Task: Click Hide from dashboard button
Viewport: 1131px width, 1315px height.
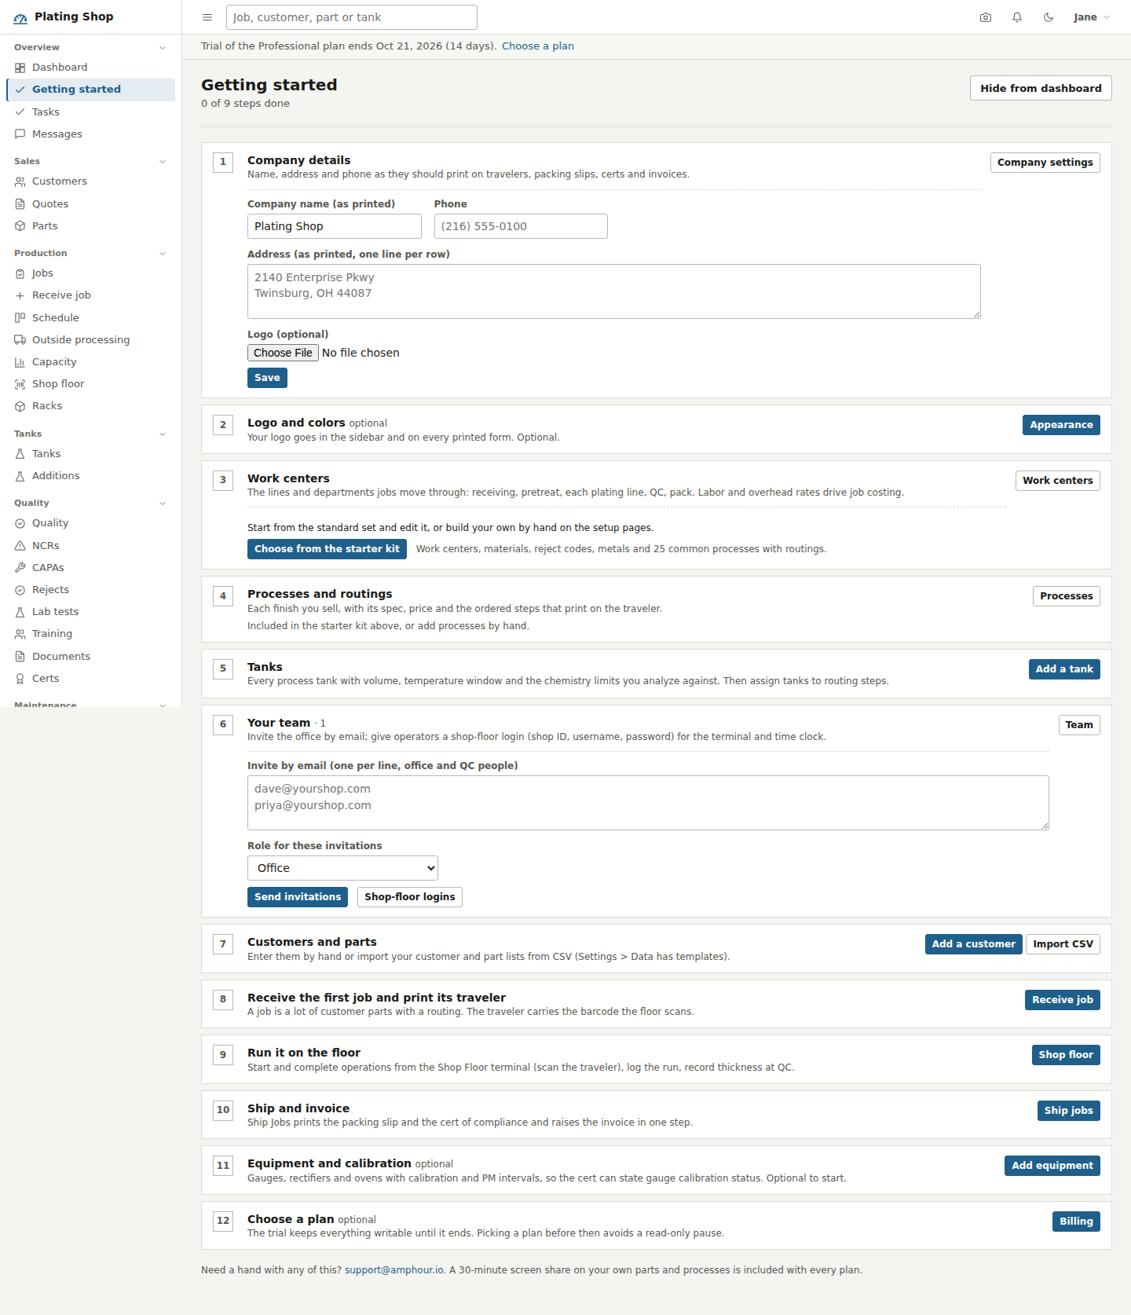Action: pos(1041,88)
